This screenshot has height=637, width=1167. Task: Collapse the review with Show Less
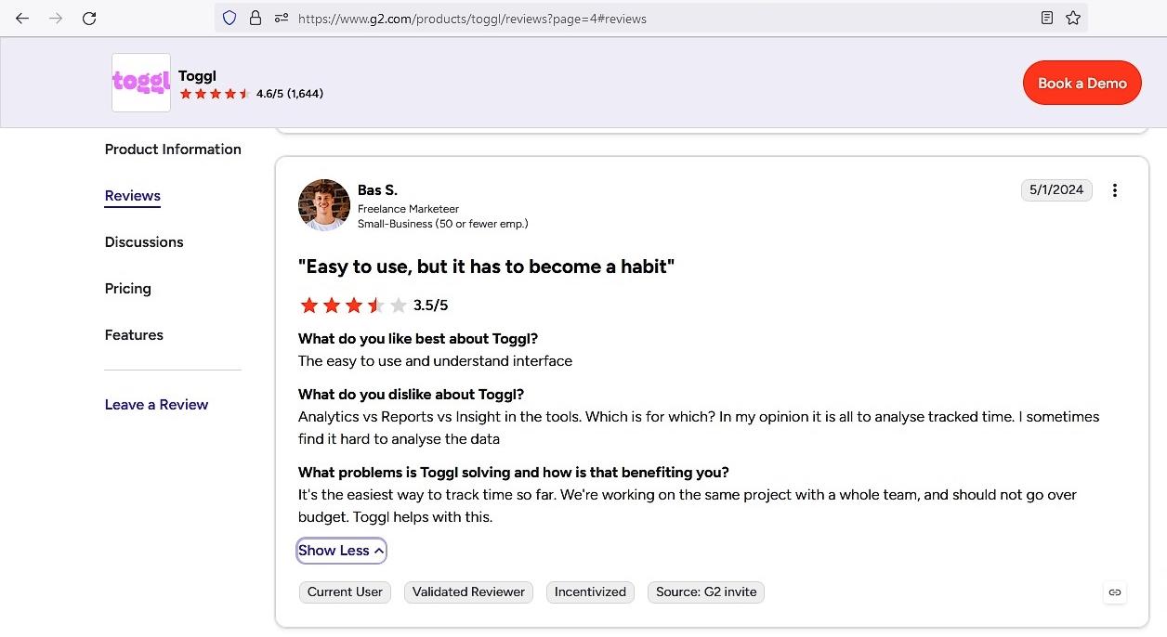tap(341, 551)
